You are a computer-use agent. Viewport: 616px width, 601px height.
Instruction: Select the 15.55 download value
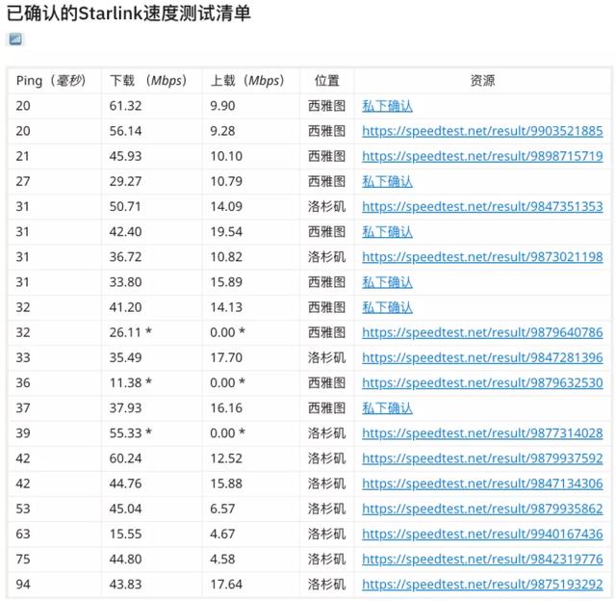[125, 534]
